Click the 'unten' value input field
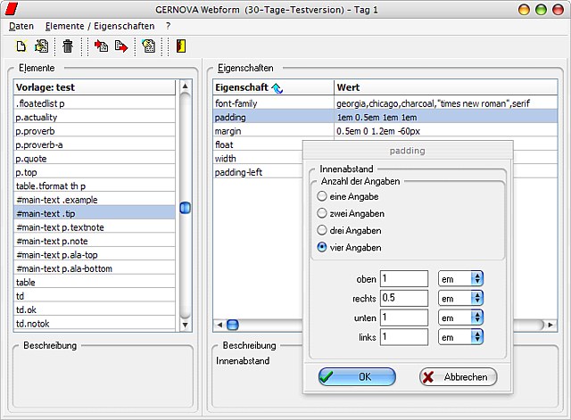This screenshot has height=420, width=571. coord(404,317)
